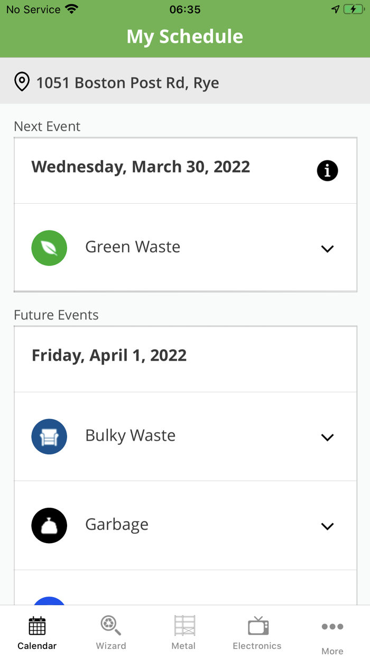Tap the Garbage bin icon
The image size is (370, 658).
tap(49, 525)
